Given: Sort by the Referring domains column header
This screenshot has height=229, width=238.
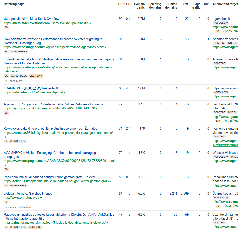Looking at the screenshot, I should pos(155,6).
